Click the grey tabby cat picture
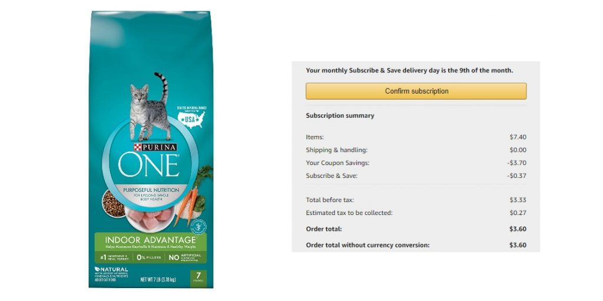The width and height of the screenshot is (603, 301). [150, 107]
